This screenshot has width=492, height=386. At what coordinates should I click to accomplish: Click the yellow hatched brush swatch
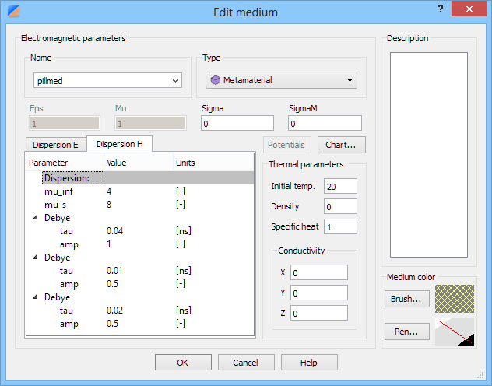point(455,298)
